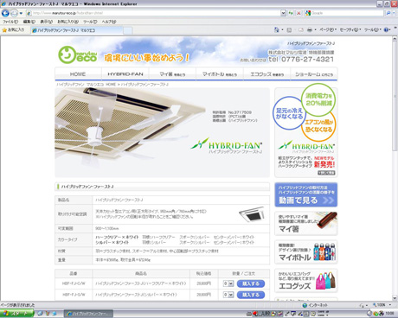Screen dimensions: 398x318
Task: Click the Print icon in command bar
Action: (x=310, y=29)
